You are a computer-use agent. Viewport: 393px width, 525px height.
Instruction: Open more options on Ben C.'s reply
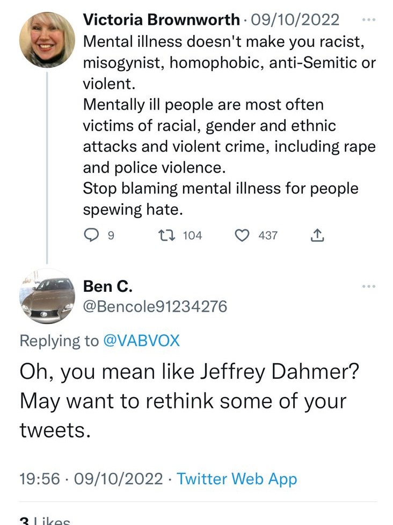(368, 286)
